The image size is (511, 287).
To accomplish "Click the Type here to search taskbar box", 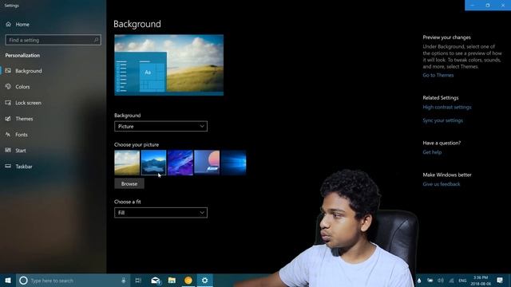I will coord(73,280).
